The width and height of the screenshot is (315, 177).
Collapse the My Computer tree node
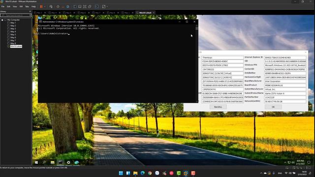pos(2,20)
